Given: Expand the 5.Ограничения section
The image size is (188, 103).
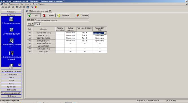Looking at the screenshot, I should [11, 74].
